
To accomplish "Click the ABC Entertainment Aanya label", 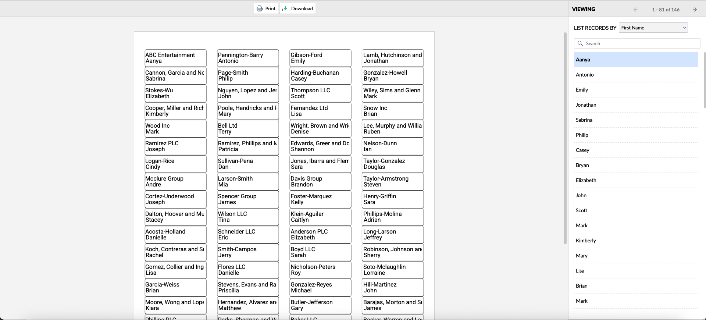I will coord(175,58).
